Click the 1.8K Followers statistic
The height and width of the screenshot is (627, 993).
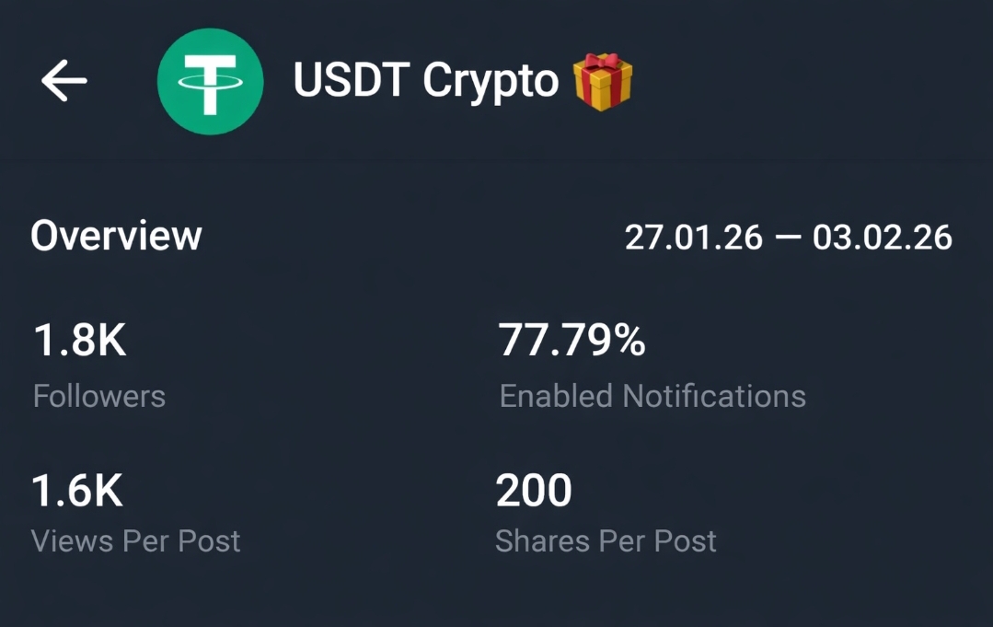(x=81, y=340)
